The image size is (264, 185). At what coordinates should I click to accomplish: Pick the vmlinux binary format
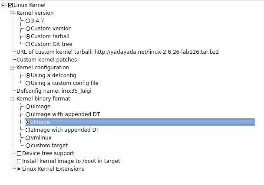28,138
